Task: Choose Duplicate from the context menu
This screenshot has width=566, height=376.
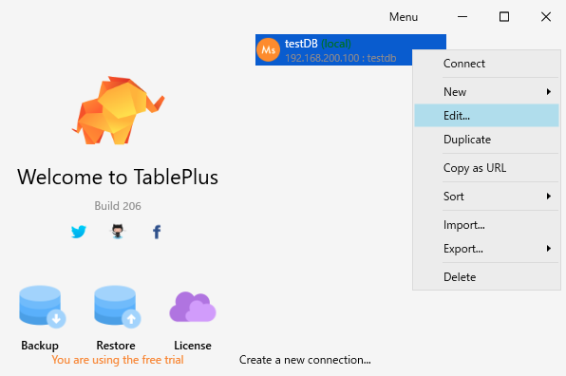Action: (486, 140)
